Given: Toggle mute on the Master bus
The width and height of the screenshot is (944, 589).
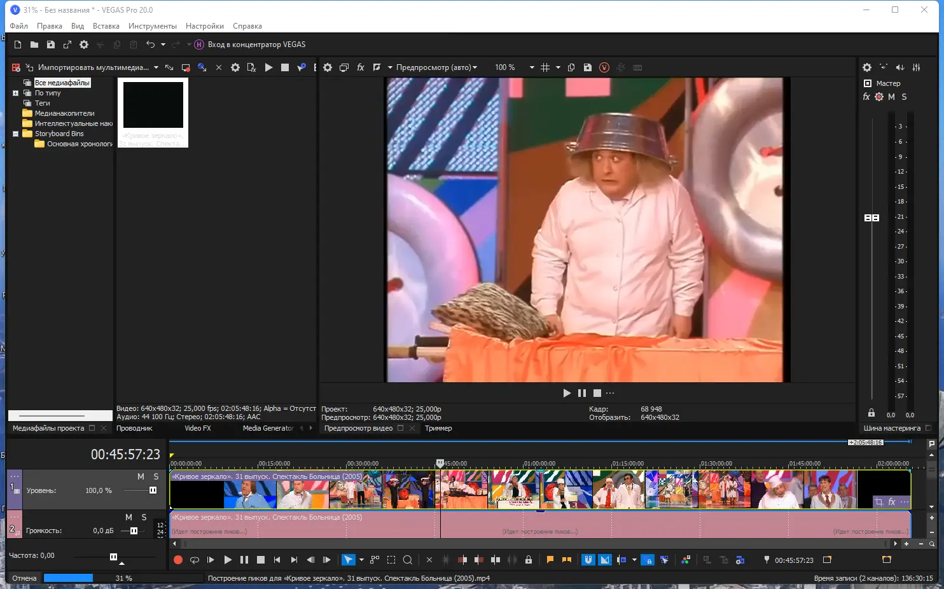Looking at the screenshot, I should point(891,97).
